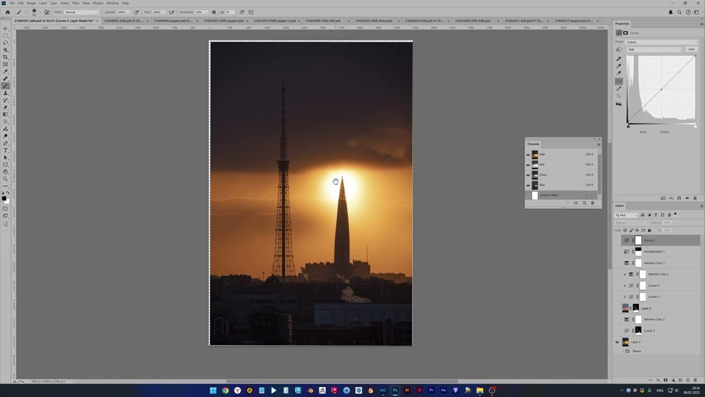Click the Layer 6 thumbnail
705x397 pixels.
click(x=625, y=308)
